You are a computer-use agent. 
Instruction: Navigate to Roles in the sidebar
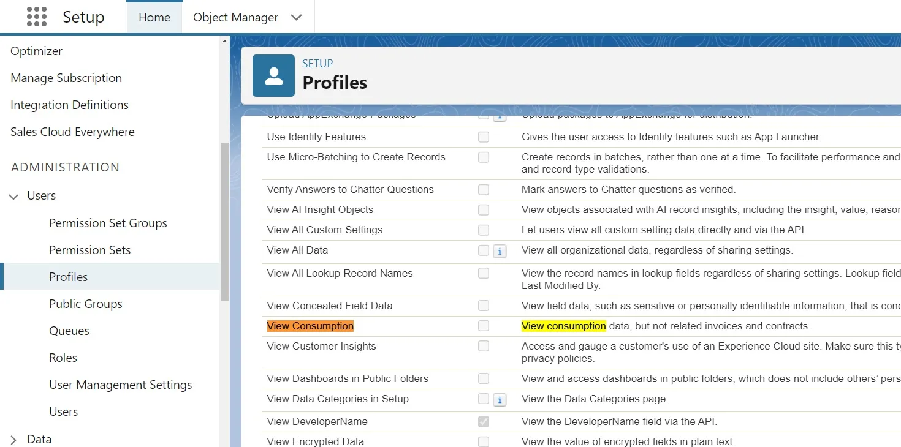click(x=62, y=358)
